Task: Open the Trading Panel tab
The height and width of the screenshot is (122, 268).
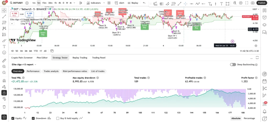Action: point(99,58)
